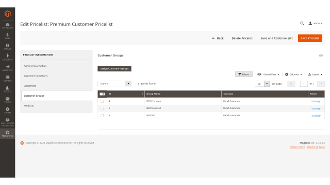Open Find Partners & Extensions menu
This screenshot has width=330, height=185.
click(x=8, y=122)
